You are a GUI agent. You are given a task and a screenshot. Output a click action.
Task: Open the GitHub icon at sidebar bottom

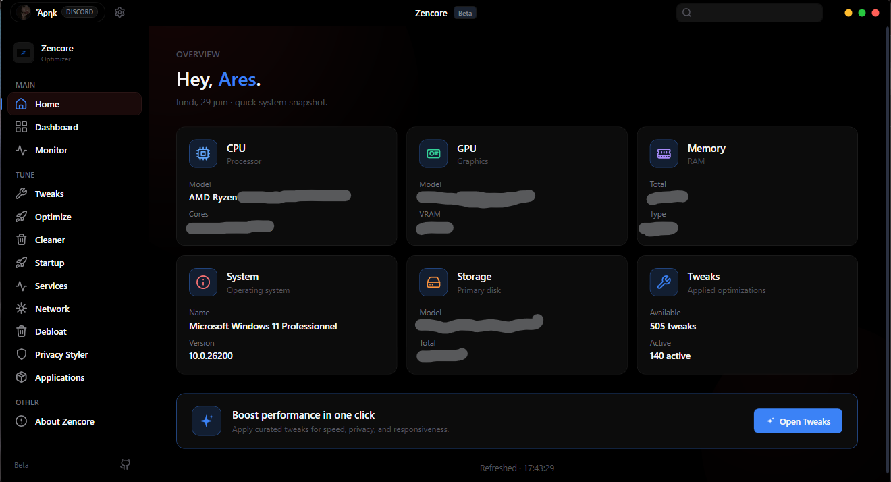[125, 464]
